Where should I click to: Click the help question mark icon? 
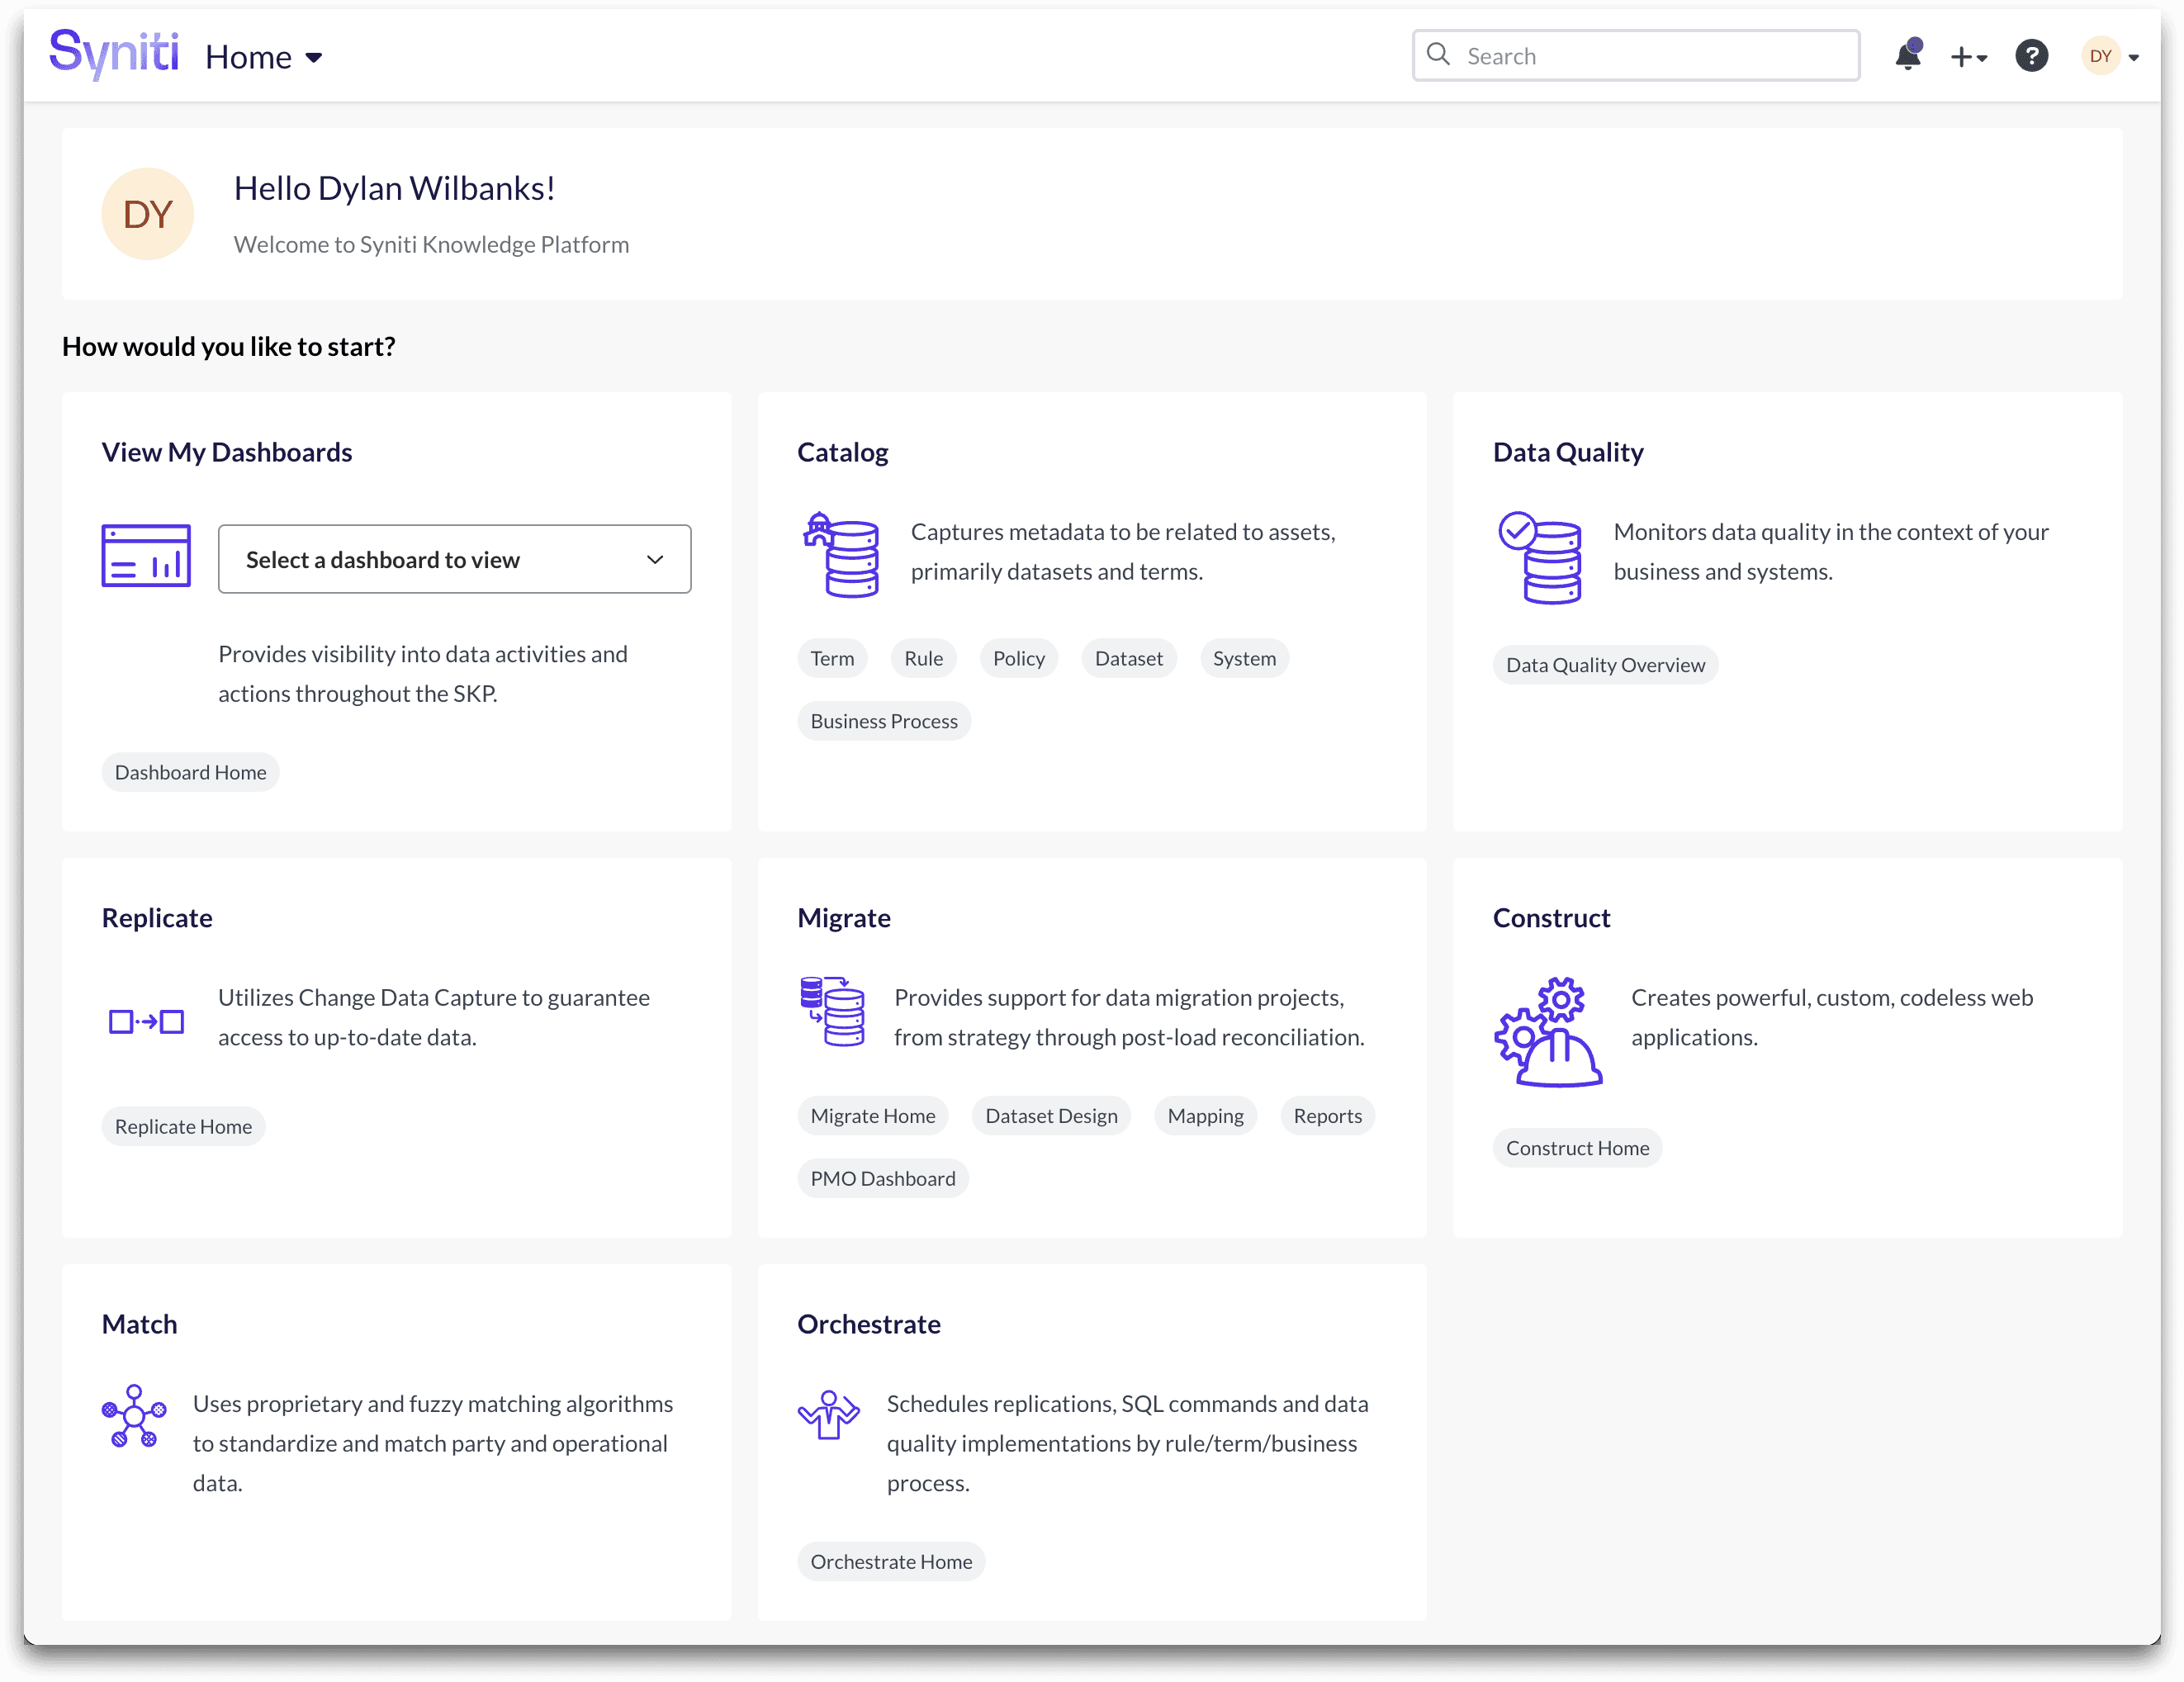(2031, 55)
